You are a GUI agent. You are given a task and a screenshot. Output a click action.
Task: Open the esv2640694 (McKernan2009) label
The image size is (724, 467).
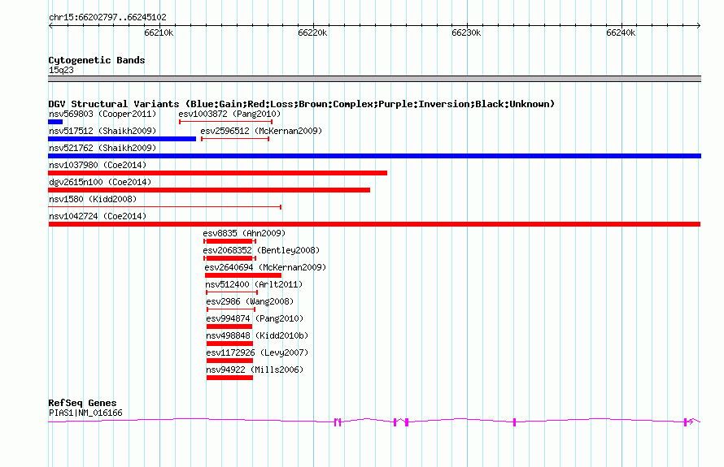265,267
